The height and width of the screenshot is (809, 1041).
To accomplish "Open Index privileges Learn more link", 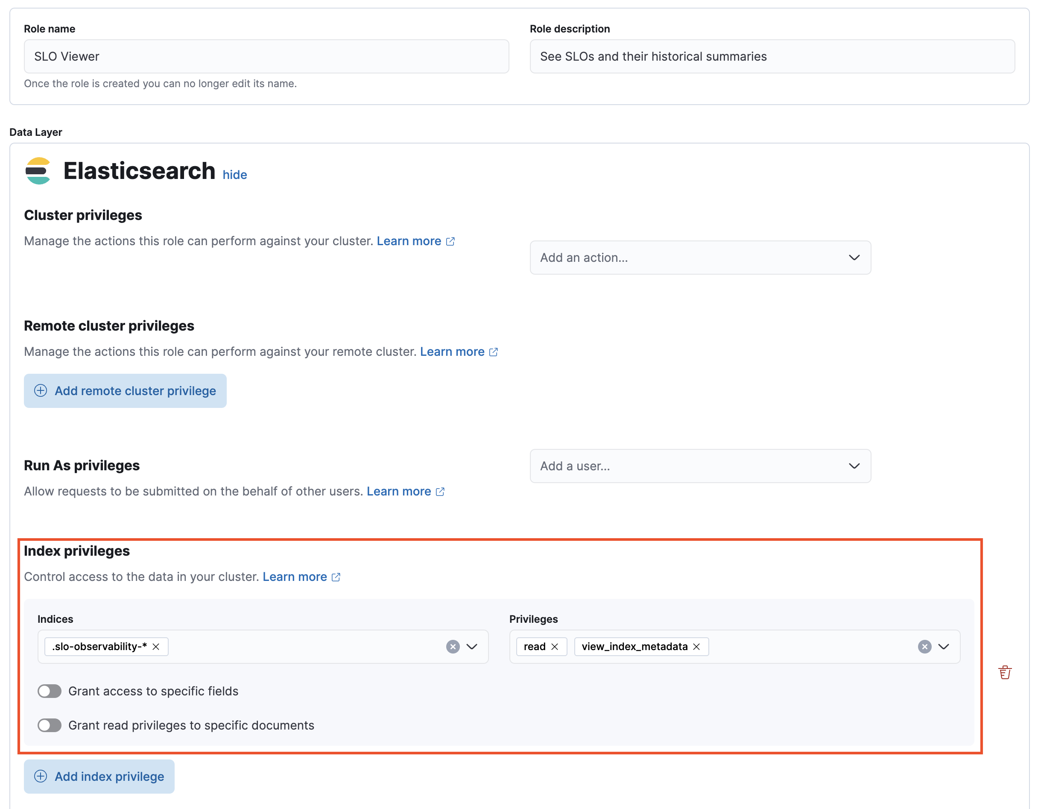I will pyautogui.click(x=295, y=577).
